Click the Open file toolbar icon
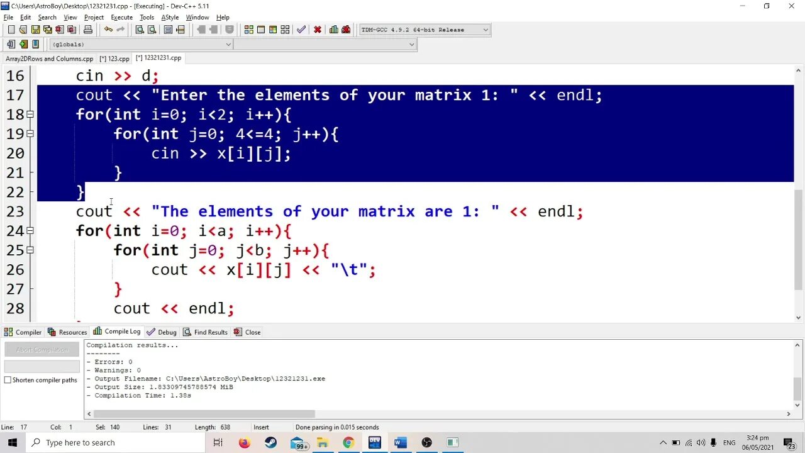This screenshot has width=805, height=453. pos(23,30)
